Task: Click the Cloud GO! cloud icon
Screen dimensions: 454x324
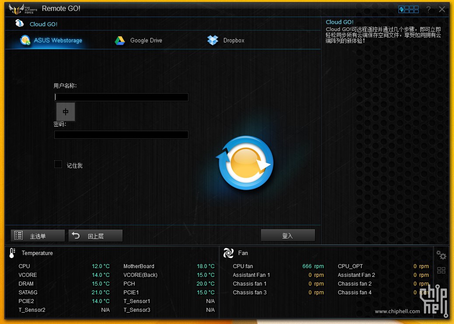Action: click(19, 23)
